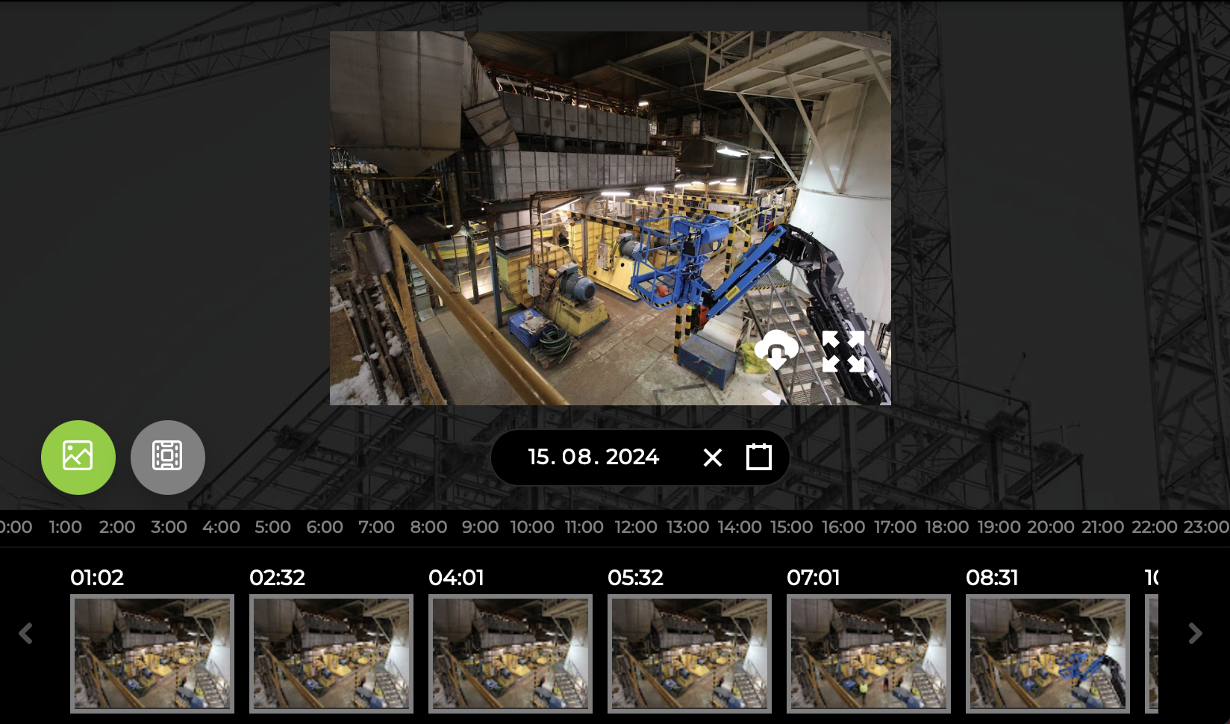The image size is (1230, 724).
Task: Choose the 08:31 thumbnail with blue lift
Action: [x=1048, y=653]
